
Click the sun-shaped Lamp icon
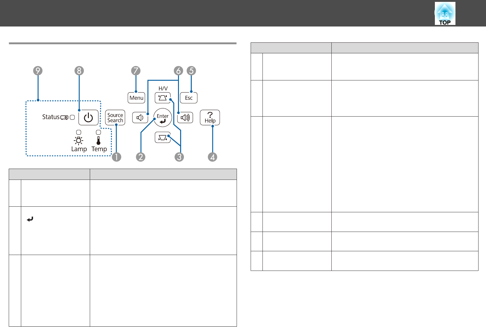[x=79, y=141]
